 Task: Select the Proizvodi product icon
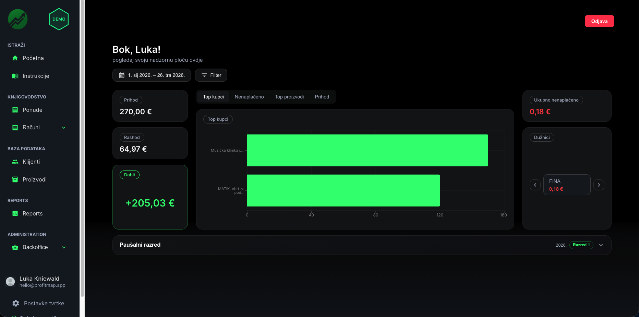[15, 179]
